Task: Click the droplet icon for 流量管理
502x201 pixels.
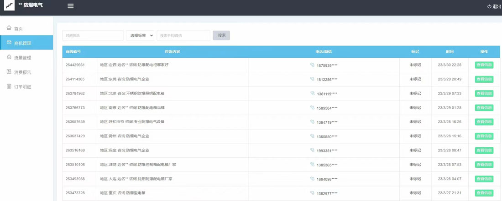Action: tap(9, 57)
